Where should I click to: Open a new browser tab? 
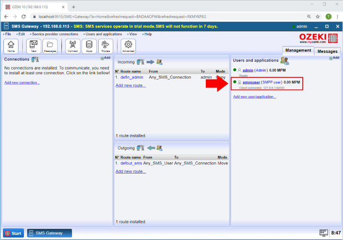point(73,7)
